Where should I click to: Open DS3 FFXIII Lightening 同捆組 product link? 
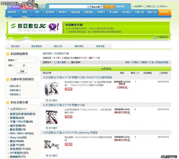click(70, 133)
